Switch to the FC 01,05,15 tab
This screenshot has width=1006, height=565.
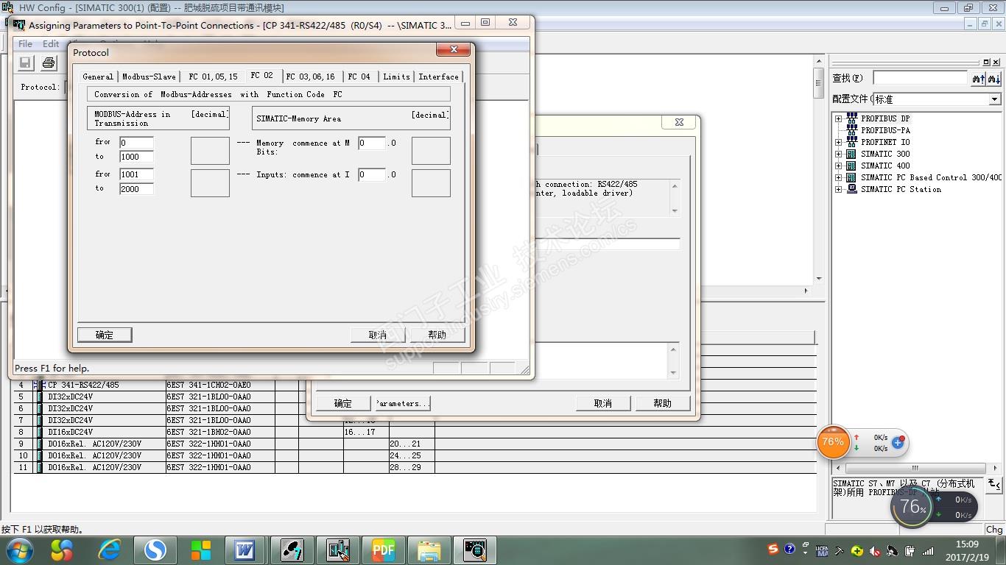(x=213, y=77)
